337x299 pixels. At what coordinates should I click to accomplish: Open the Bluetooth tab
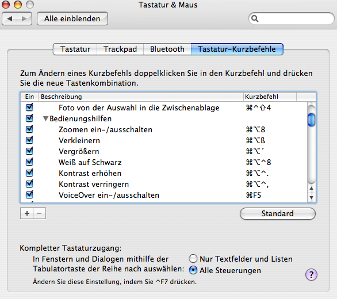(167, 49)
